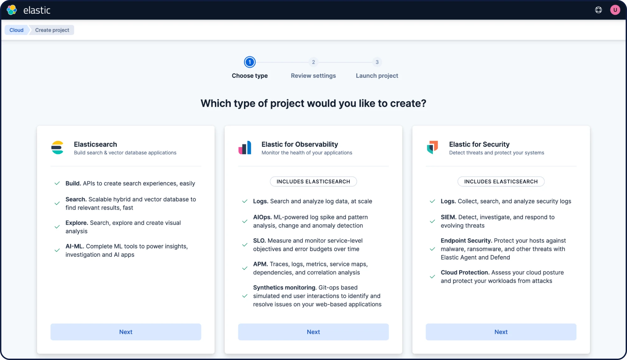Click the Elasticsearch card title
The width and height of the screenshot is (627, 360).
click(x=95, y=144)
